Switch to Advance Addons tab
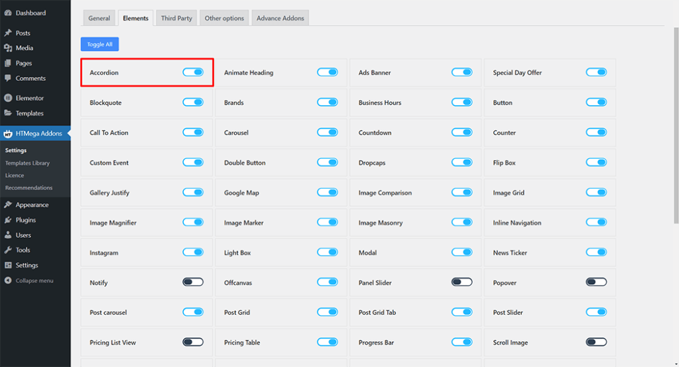Viewport: 679px width, 367px height. point(280,18)
